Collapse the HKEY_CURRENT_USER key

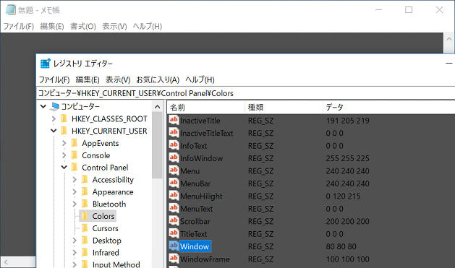pyautogui.click(x=54, y=131)
